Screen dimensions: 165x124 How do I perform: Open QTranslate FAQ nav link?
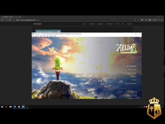pos(123,24)
